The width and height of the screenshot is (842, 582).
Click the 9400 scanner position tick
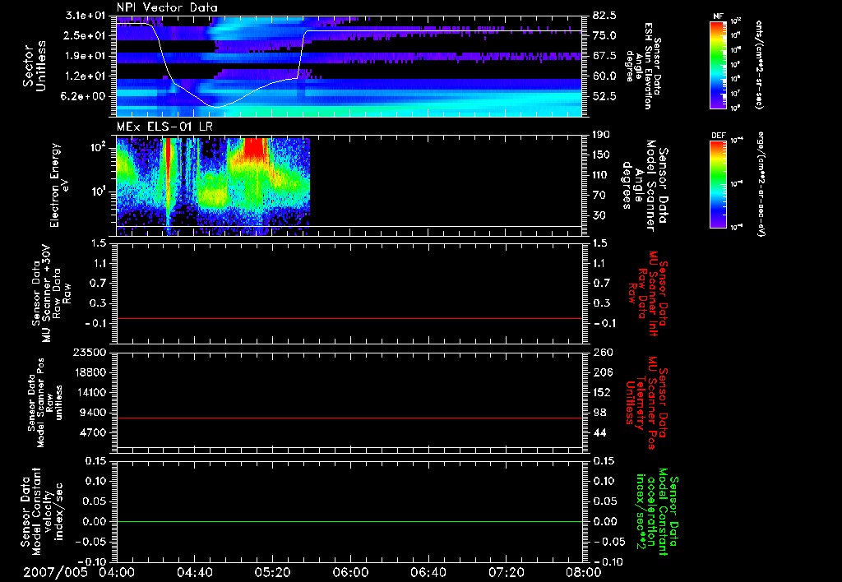(95, 413)
